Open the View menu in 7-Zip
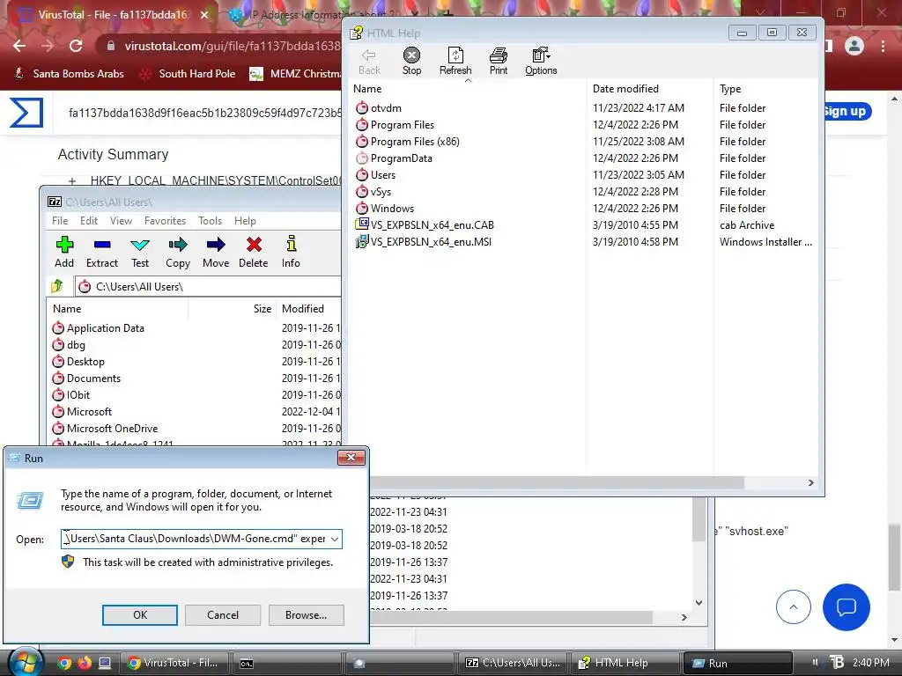The height and width of the screenshot is (676, 902). click(121, 221)
